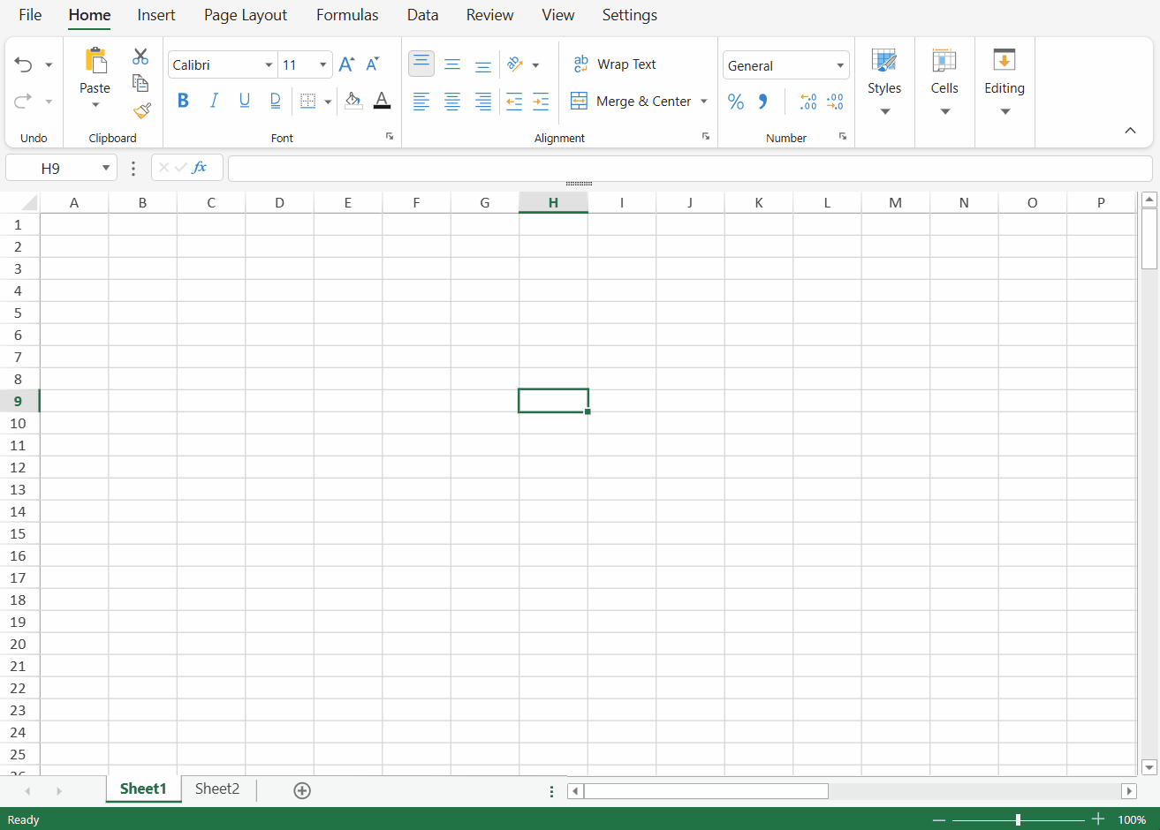Click Decrease Decimal icon

835,102
